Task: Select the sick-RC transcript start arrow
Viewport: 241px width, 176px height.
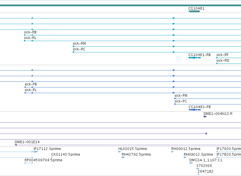Action: coord(74,52)
